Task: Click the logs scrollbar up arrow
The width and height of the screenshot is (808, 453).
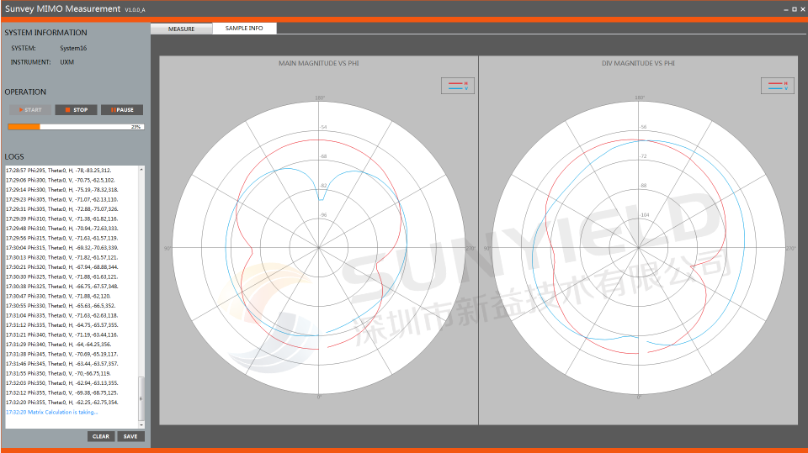Action: (x=141, y=170)
